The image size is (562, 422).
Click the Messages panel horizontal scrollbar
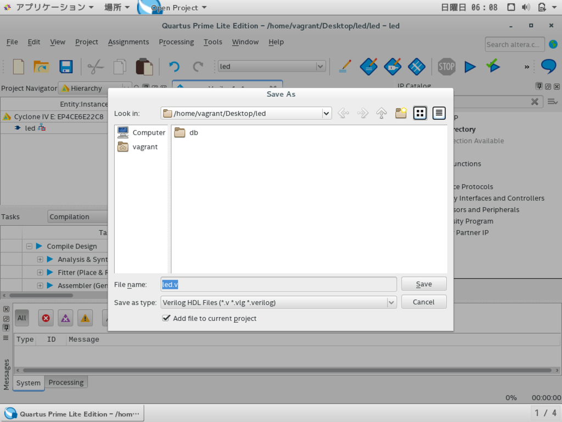pos(286,370)
